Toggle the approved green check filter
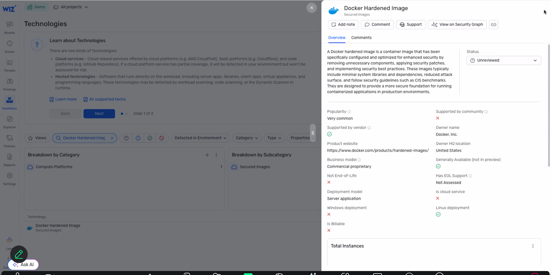The width and height of the screenshot is (551, 275). [x=150, y=138]
